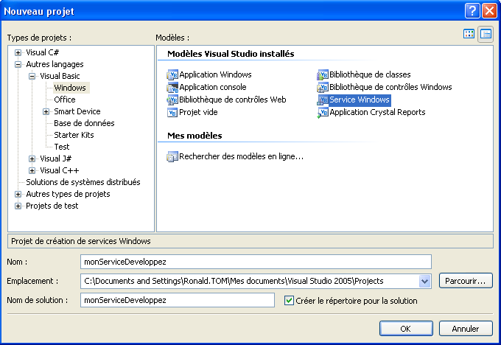
Task: Open Rechercher des modèles en ligne
Action: 241,156
